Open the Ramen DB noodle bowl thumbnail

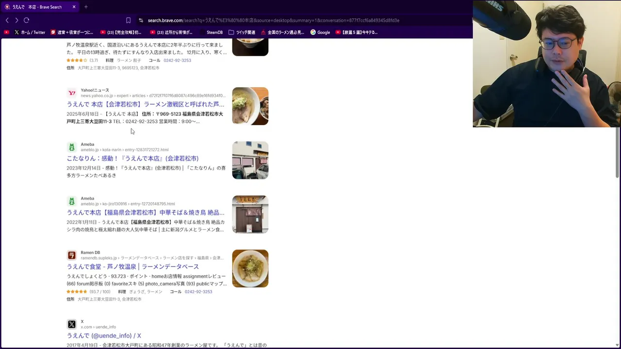tap(250, 269)
